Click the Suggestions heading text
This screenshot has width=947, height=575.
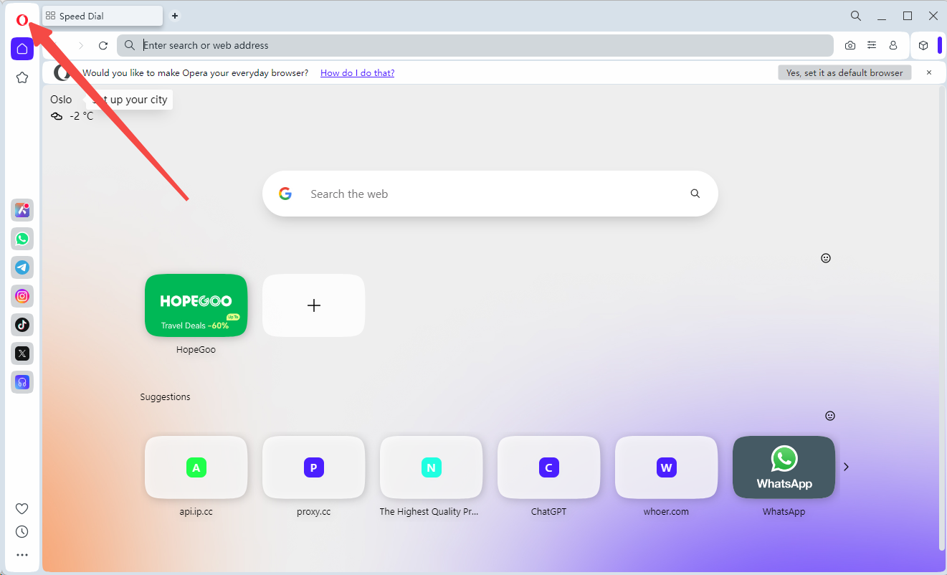(x=165, y=397)
